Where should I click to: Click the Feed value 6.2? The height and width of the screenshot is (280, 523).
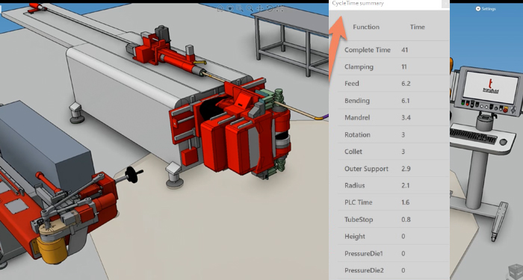[406, 84]
